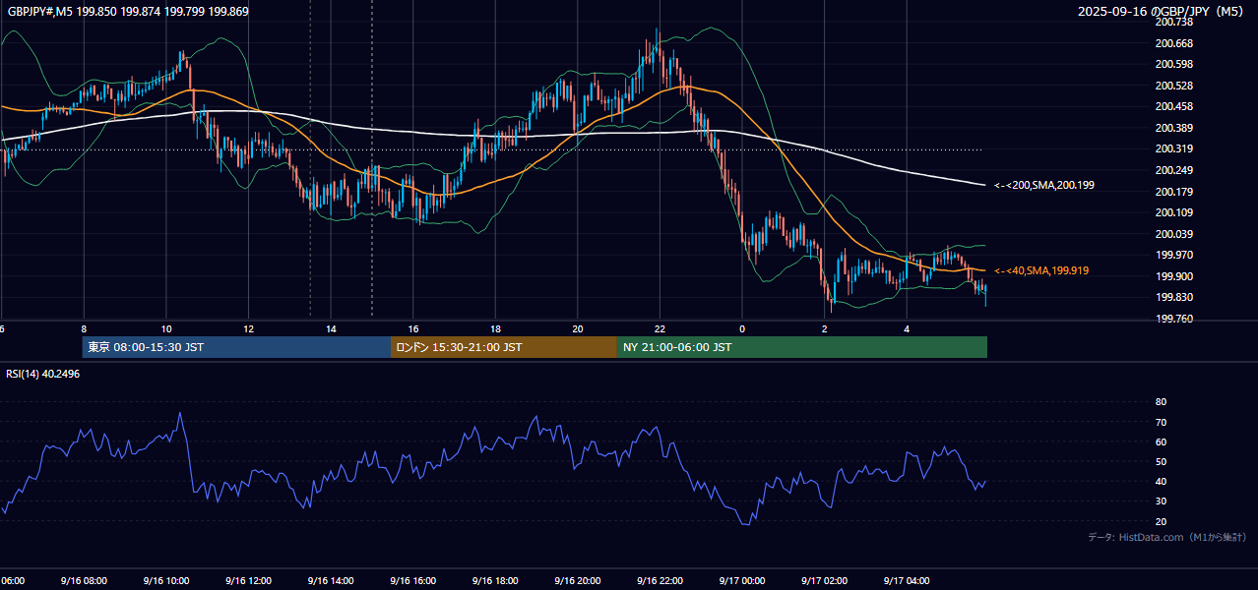Viewport: 1258px width, 590px height.
Task: Click RSI scale value 20
Action: coord(1161,521)
